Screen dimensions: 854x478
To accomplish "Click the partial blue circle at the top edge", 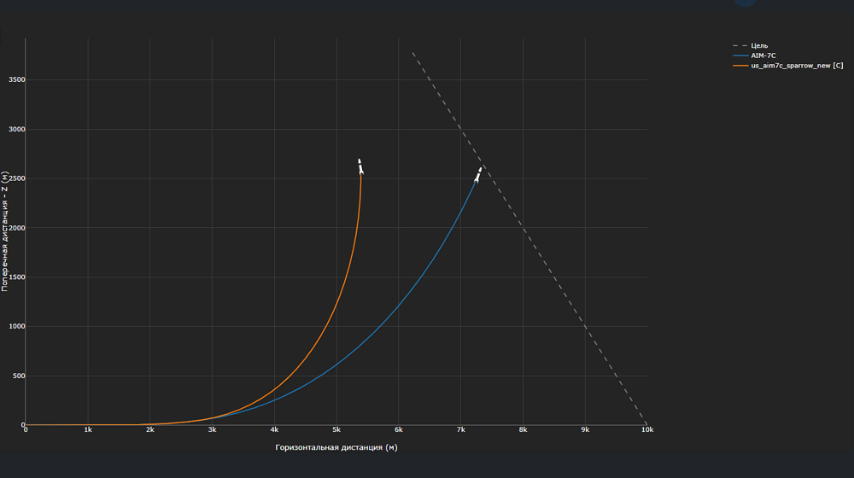I will pos(745,3).
